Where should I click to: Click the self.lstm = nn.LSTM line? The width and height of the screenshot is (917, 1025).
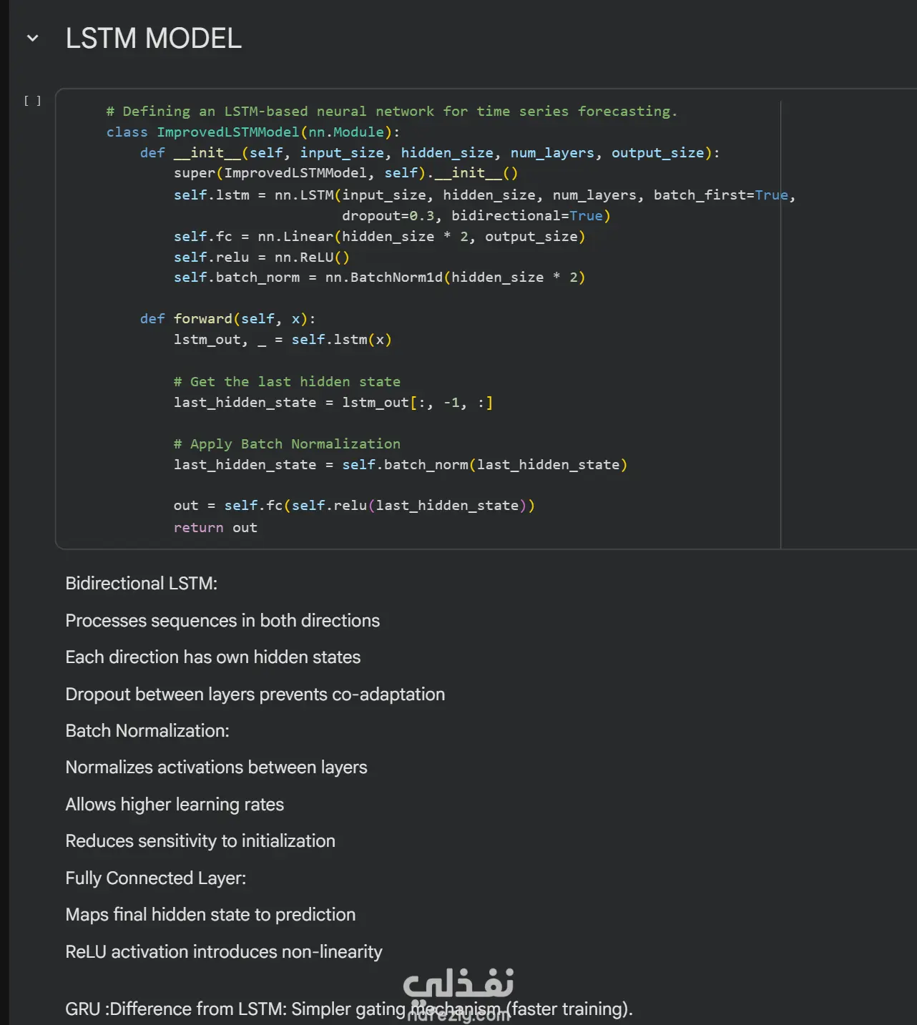[x=484, y=195]
